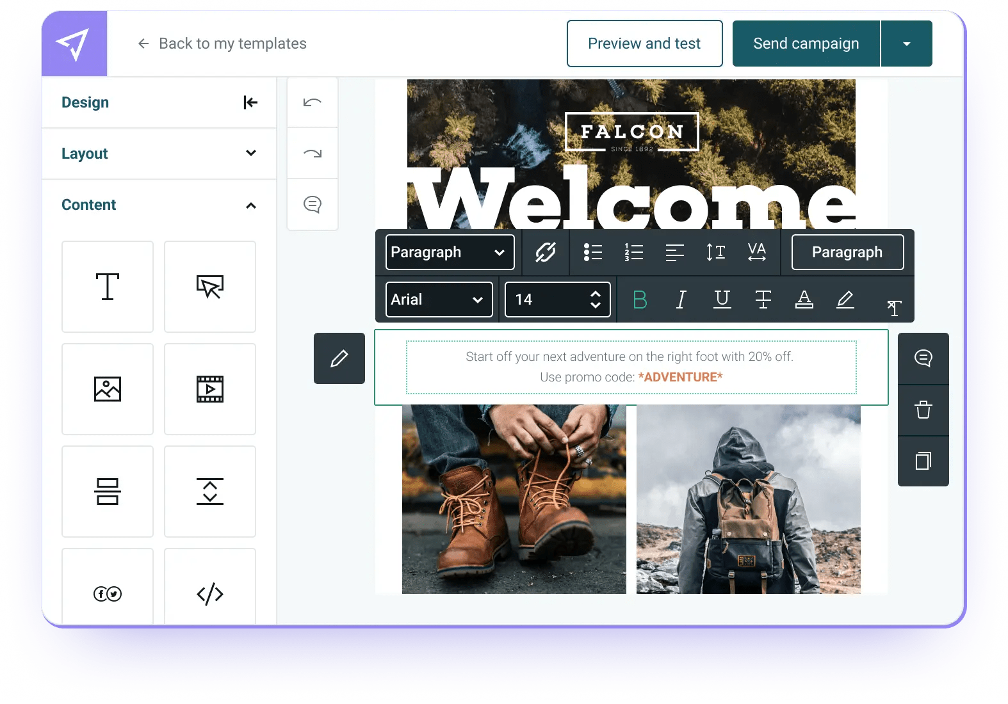Add a Divider content block
Viewport: 1008px width, 704px height.
(108, 492)
